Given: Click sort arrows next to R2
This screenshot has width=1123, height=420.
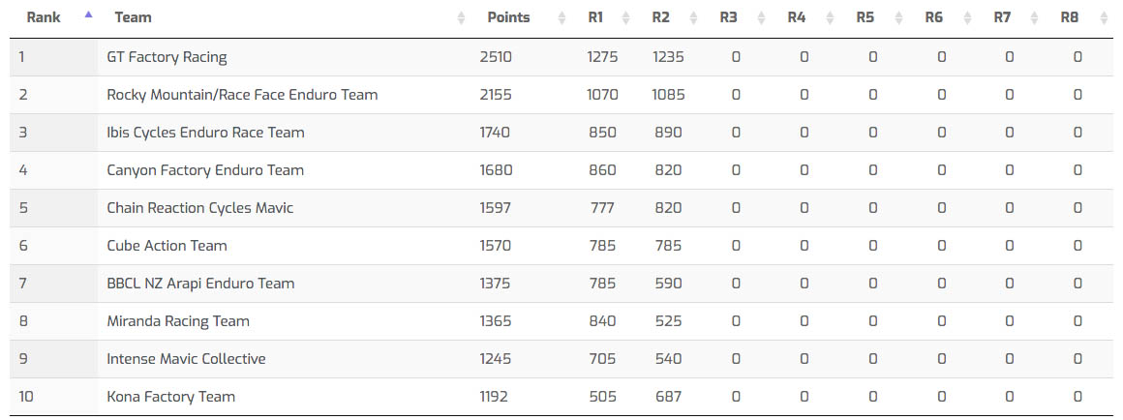Looking at the screenshot, I should [x=693, y=18].
